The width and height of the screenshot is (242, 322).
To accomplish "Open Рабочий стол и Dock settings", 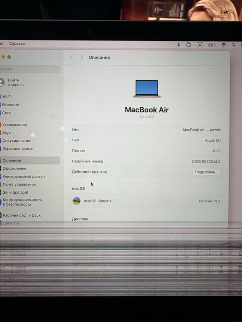I will tap(21, 215).
